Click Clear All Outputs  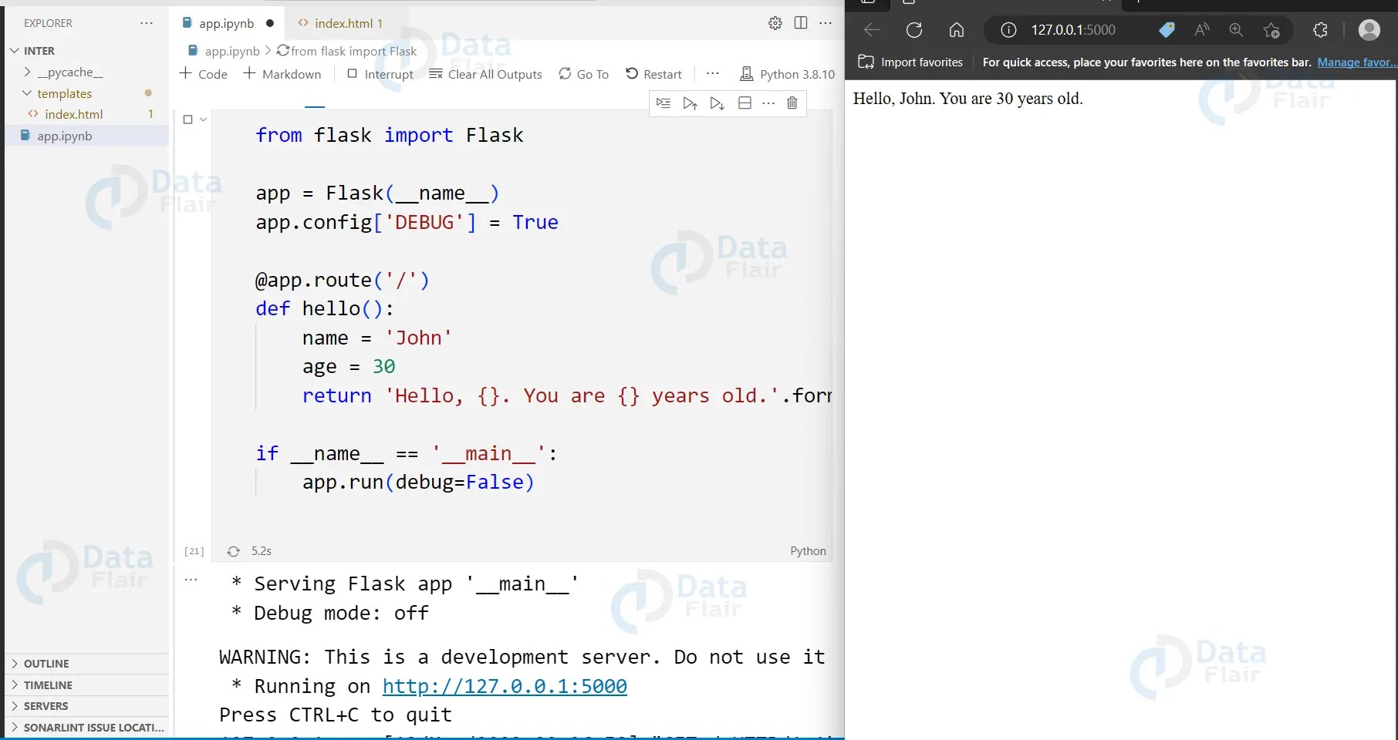[485, 74]
